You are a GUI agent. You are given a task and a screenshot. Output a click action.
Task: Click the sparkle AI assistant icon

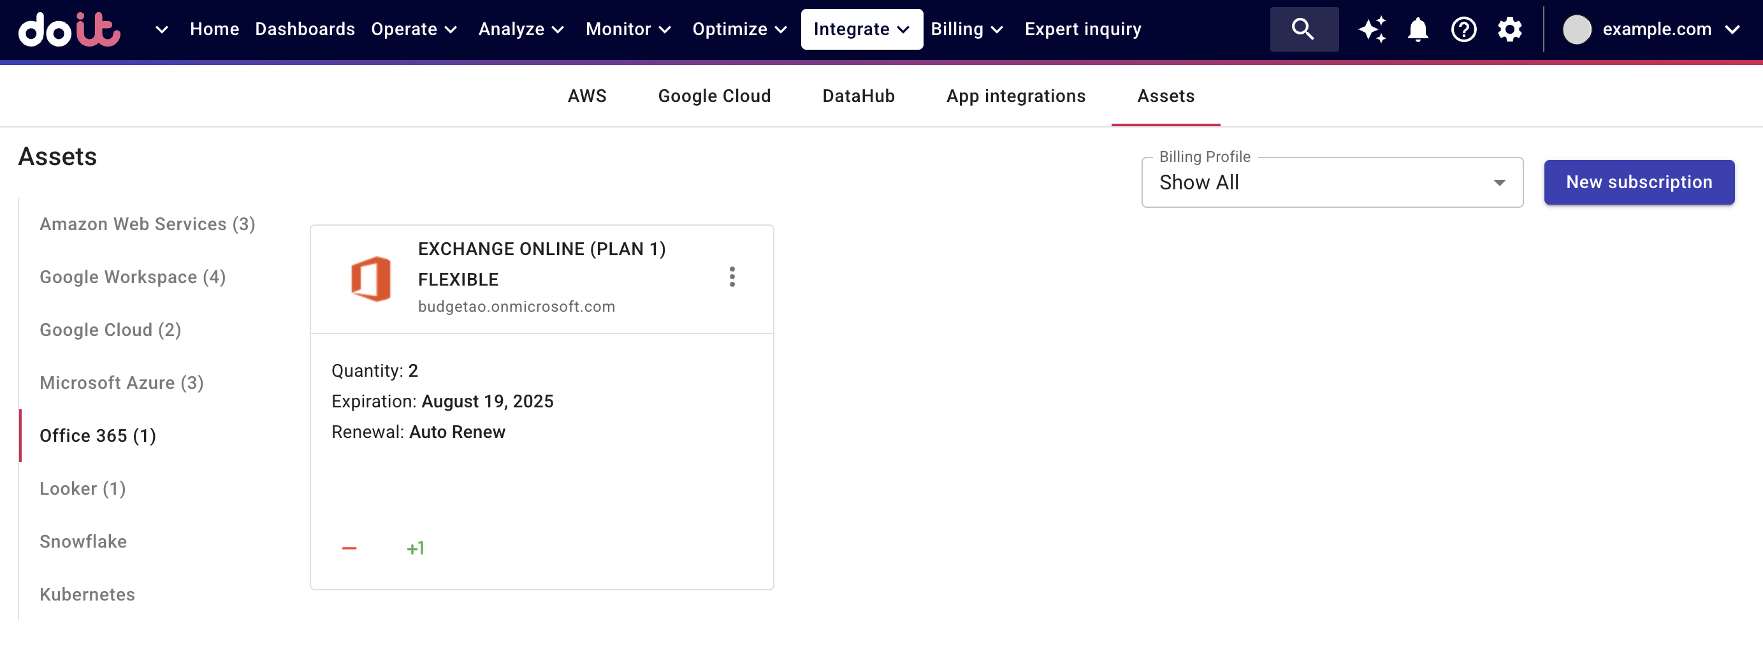(x=1372, y=29)
